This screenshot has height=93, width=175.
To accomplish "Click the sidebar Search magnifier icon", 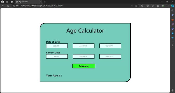I will pyautogui.click(x=172, y=11).
